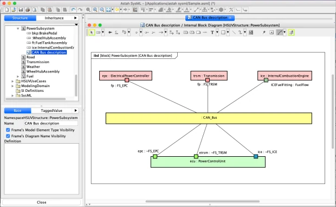
Task: Redo the last undone action
Action: pos(80,10)
